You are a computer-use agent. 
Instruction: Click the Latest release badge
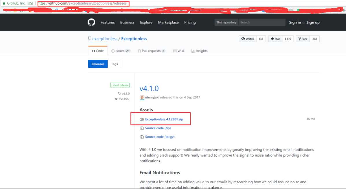[120, 85]
